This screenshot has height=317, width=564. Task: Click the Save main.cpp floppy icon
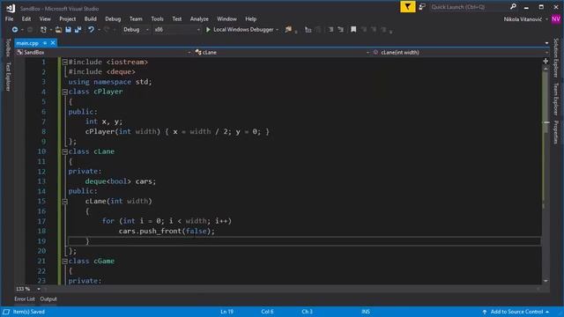[68, 29]
